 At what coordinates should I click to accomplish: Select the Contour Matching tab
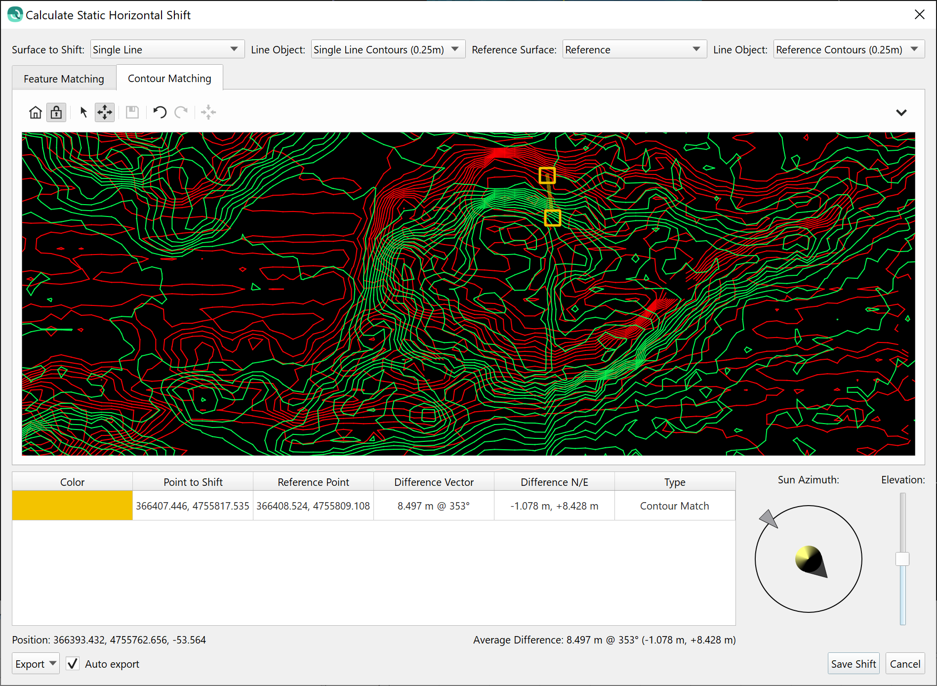tap(169, 79)
